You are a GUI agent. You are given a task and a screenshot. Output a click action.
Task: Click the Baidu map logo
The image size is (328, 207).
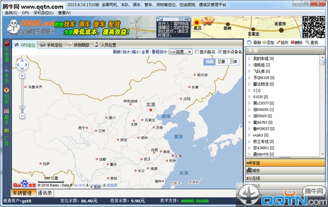click(25, 184)
